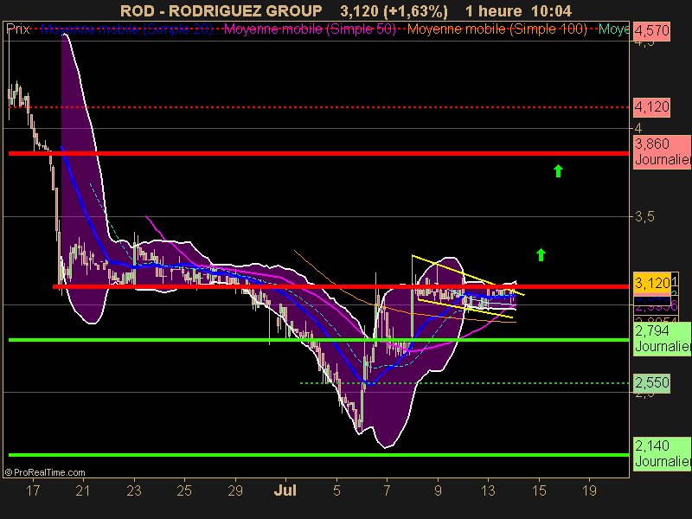The width and height of the screenshot is (692, 519).
Task: Click date axis label 25
Action: click(184, 490)
